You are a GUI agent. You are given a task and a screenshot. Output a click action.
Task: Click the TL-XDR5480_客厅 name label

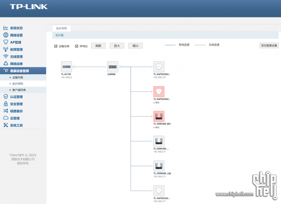click(x=162, y=124)
